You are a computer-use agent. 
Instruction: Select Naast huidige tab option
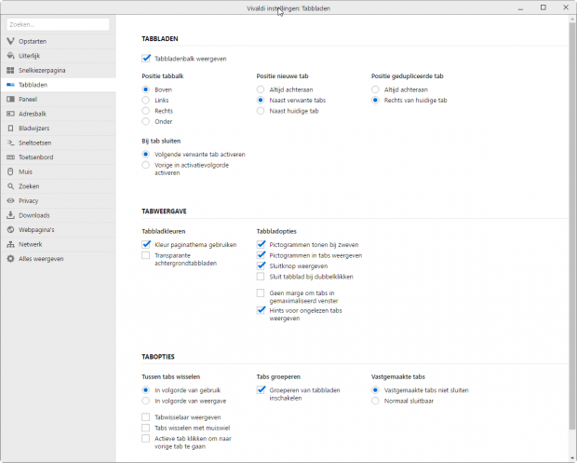click(261, 111)
